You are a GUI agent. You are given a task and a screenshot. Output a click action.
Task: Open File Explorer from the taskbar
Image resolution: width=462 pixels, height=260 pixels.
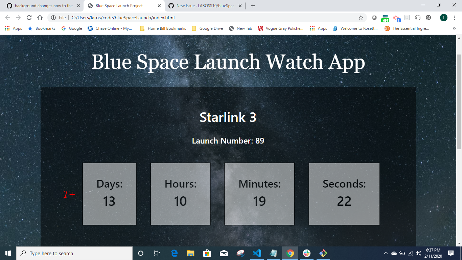tap(191, 253)
